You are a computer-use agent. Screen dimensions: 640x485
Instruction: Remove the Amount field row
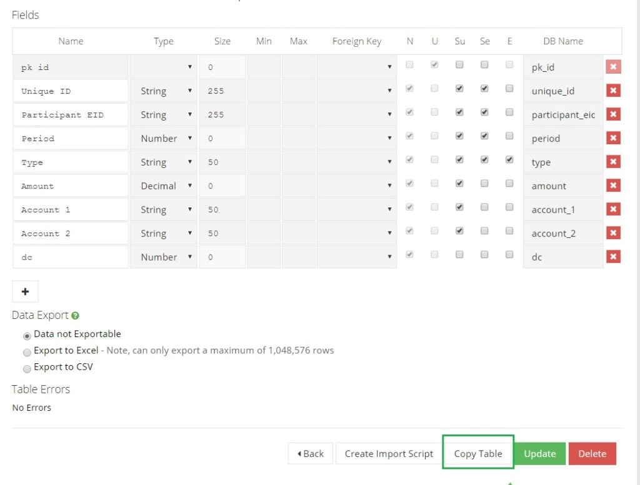click(x=613, y=185)
